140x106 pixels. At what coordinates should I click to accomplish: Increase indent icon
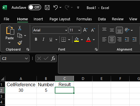[134, 39]
